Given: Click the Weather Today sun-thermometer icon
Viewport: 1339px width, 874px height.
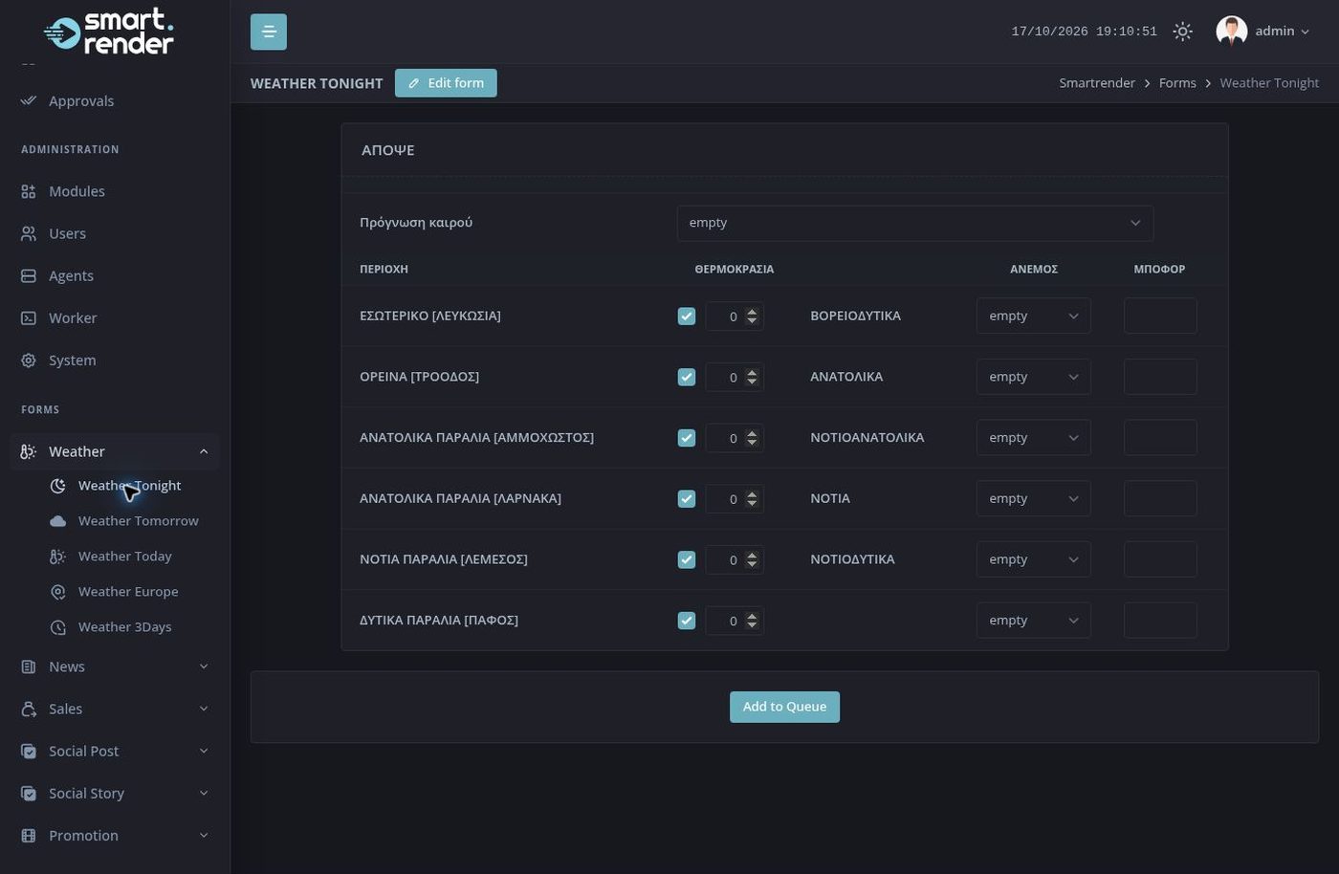Looking at the screenshot, I should pos(58,557).
